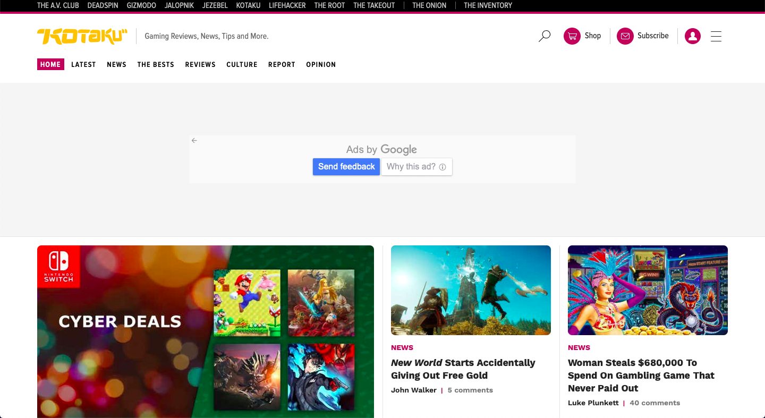Viewport: 765px width, 418px height.
Task: Click the tagline Gaming Reviews, News, Tips and More.
Action: pyautogui.click(x=207, y=36)
